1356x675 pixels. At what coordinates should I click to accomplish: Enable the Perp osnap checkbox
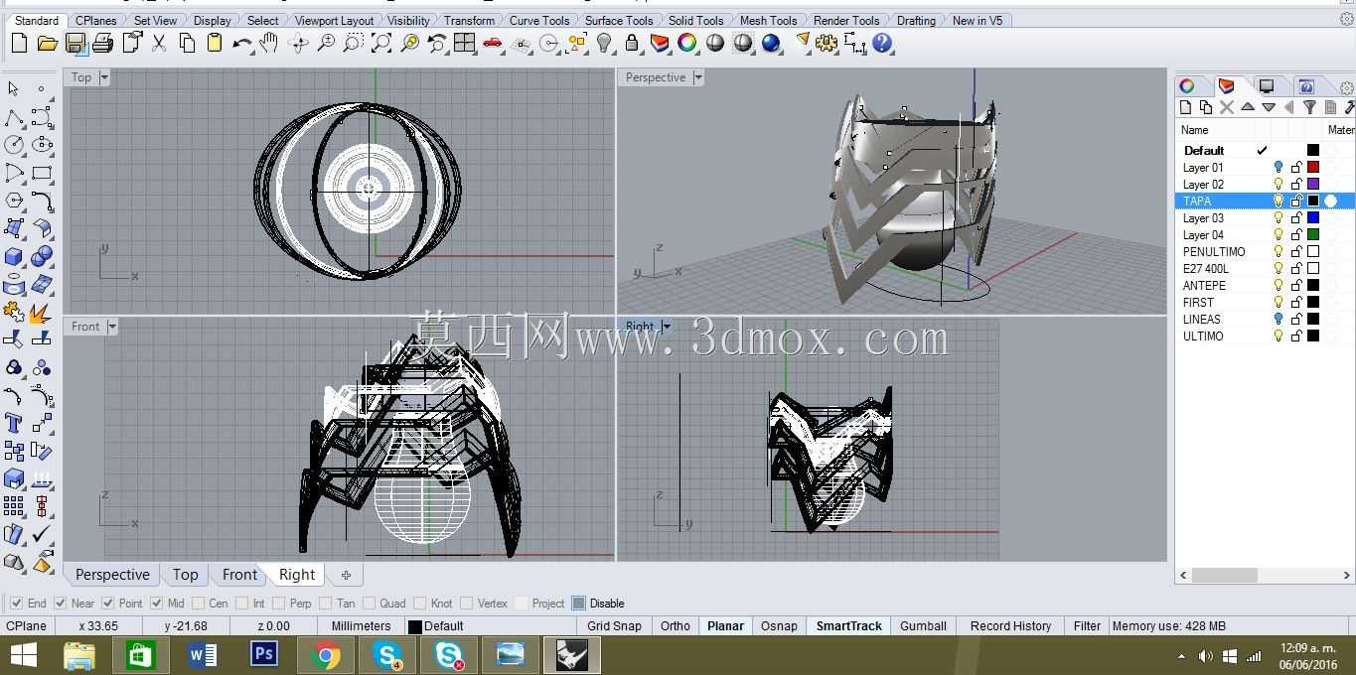click(279, 603)
